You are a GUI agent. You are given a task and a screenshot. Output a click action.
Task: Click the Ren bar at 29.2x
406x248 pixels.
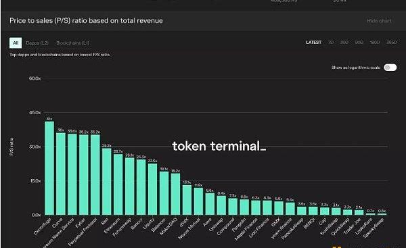[x=107, y=182]
